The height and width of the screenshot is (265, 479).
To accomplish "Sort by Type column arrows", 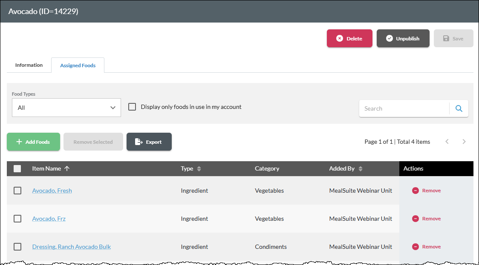I will tap(199, 168).
